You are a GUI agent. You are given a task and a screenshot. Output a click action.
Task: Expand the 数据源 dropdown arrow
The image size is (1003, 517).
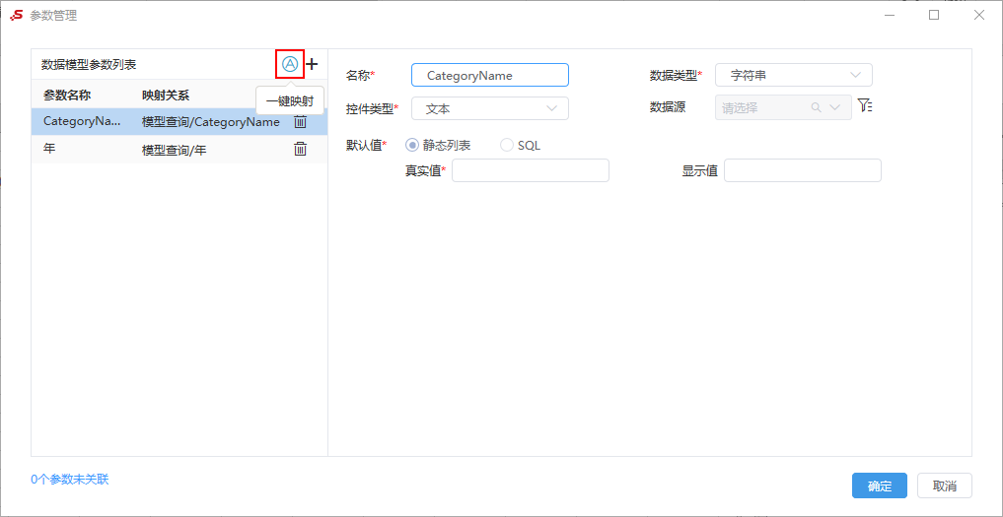pyautogui.click(x=834, y=107)
